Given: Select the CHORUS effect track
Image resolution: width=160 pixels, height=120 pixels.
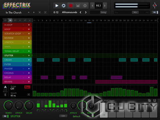Looking at the screenshot, I should [17, 73].
